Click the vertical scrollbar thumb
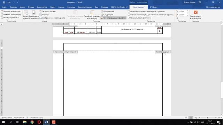The height and width of the screenshot is (125, 223). click(222, 90)
